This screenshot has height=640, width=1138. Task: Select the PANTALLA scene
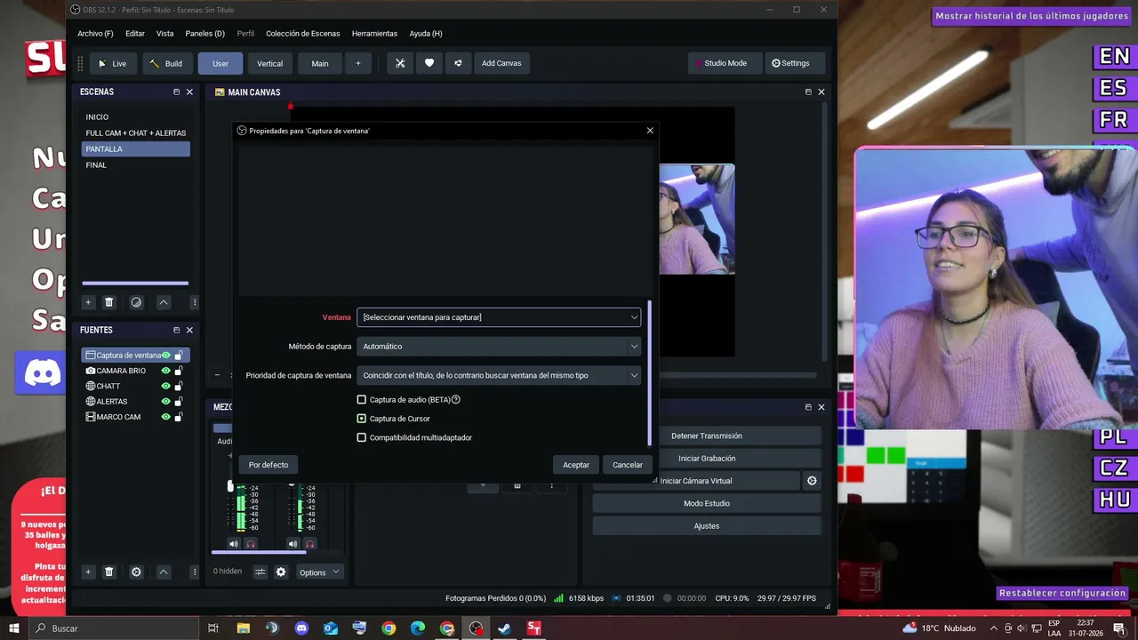coord(135,149)
